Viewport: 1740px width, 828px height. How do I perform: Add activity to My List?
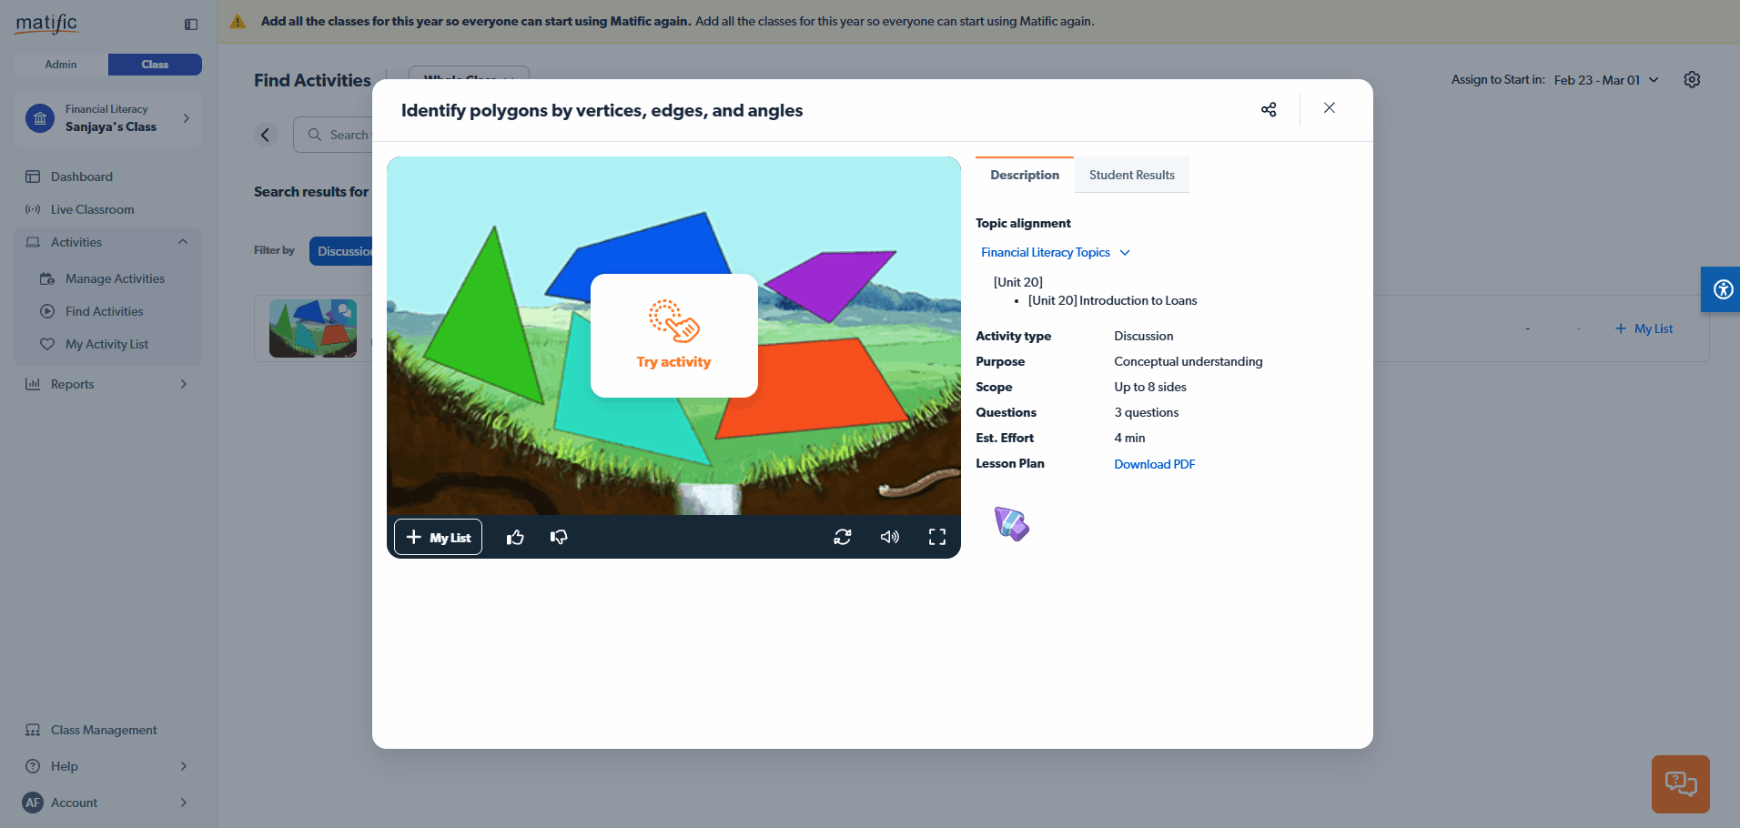coord(439,538)
